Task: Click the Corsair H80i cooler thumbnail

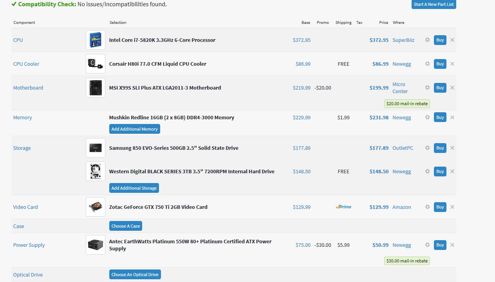Action: tap(96, 64)
